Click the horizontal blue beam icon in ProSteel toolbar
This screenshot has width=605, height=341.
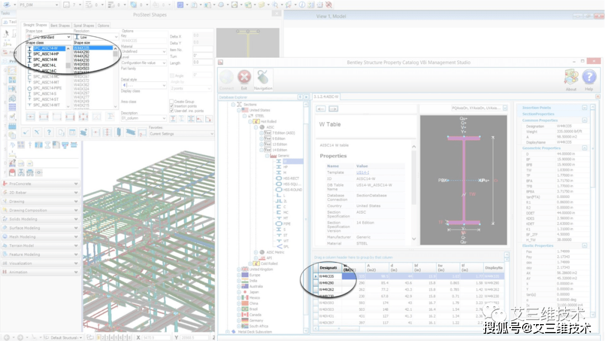point(131,132)
